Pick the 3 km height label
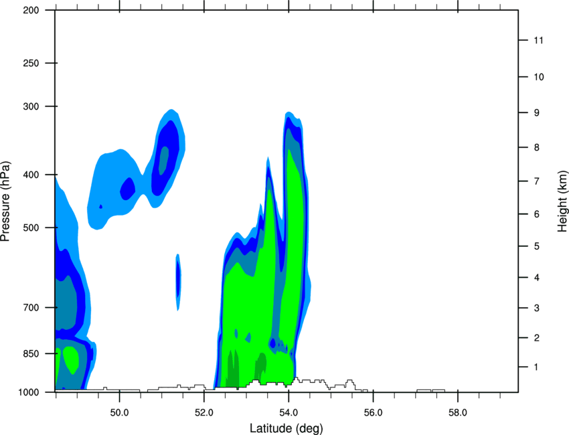Screen dimensions: 569x435 537,309
